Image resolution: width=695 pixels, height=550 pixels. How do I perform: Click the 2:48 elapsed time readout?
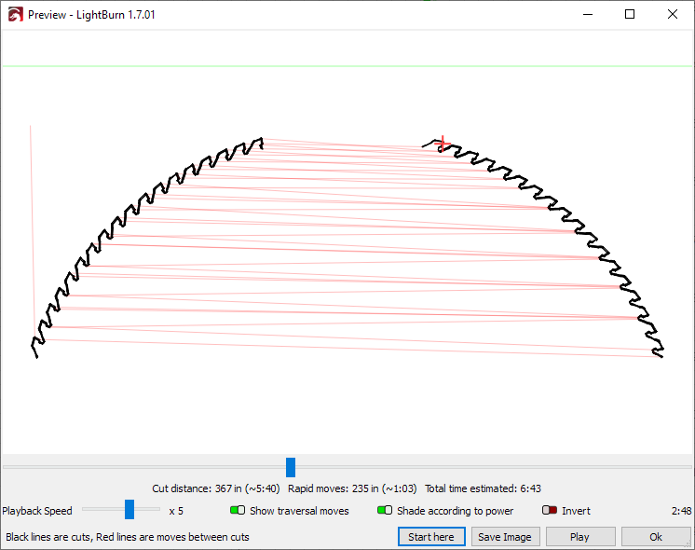(680, 511)
